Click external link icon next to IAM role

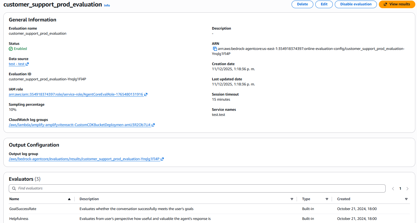(x=146, y=94)
